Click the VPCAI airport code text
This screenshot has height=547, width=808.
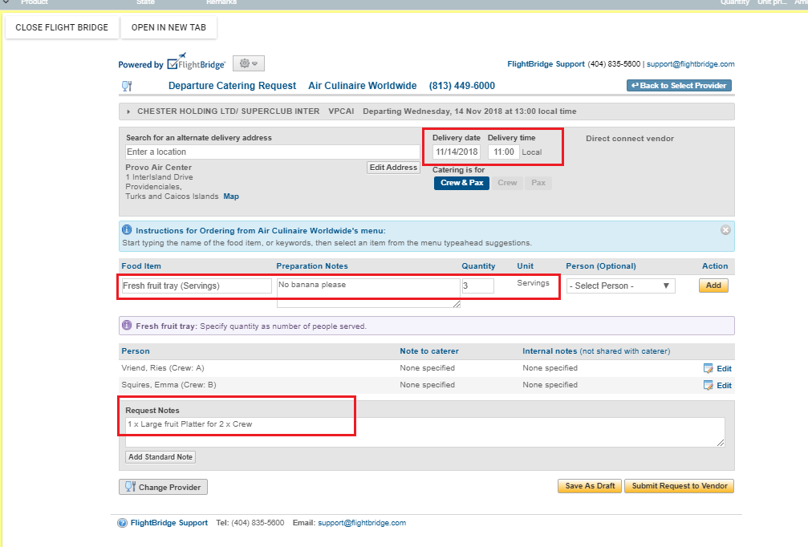point(341,111)
